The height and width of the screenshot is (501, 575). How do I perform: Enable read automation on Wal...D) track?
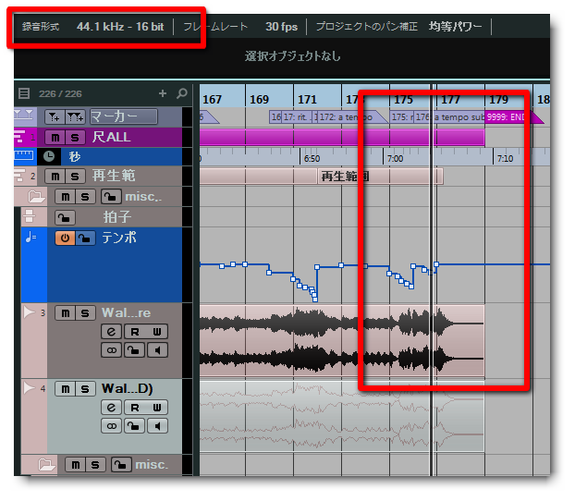(135, 407)
